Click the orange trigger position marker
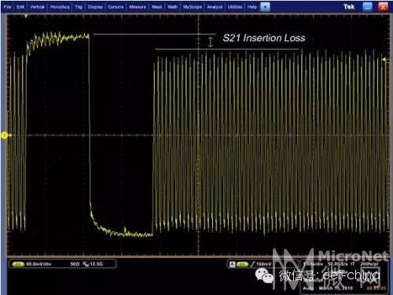The image size is (393, 295). click(x=26, y=17)
